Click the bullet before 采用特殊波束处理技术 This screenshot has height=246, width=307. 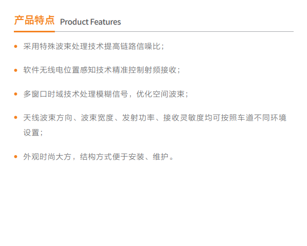16,46
